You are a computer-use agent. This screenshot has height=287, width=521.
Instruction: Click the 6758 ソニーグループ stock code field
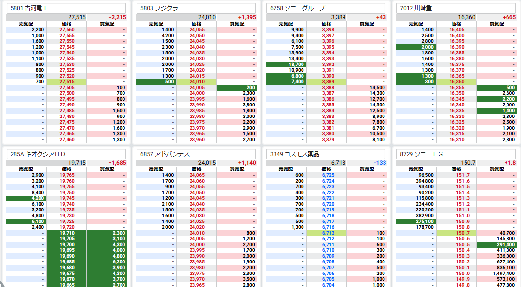coord(326,8)
